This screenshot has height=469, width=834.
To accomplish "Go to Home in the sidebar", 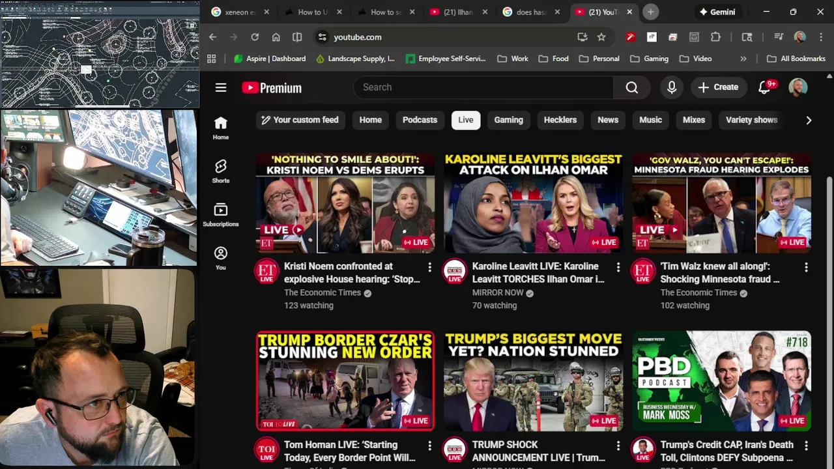I will (x=221, y=128).
